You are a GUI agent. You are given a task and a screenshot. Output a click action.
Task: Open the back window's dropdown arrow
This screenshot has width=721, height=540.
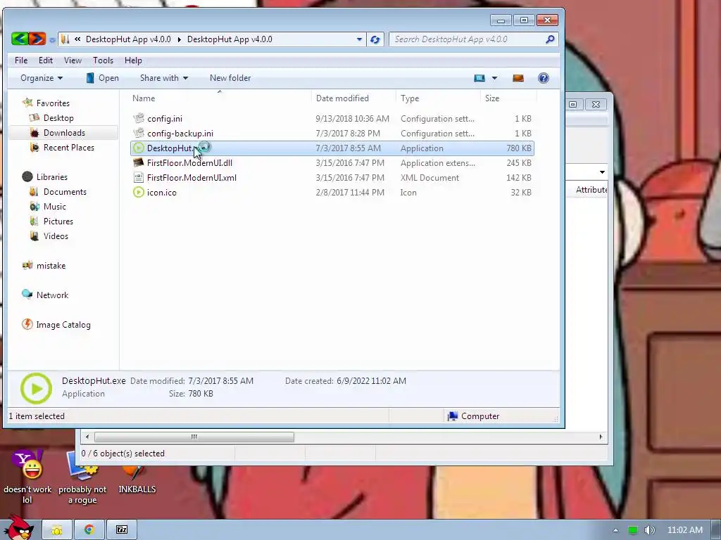tap(602, 172)
